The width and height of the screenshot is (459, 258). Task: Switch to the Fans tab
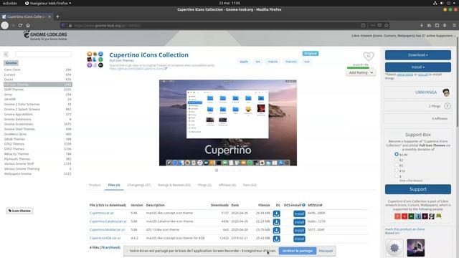(x=250, y=185)
